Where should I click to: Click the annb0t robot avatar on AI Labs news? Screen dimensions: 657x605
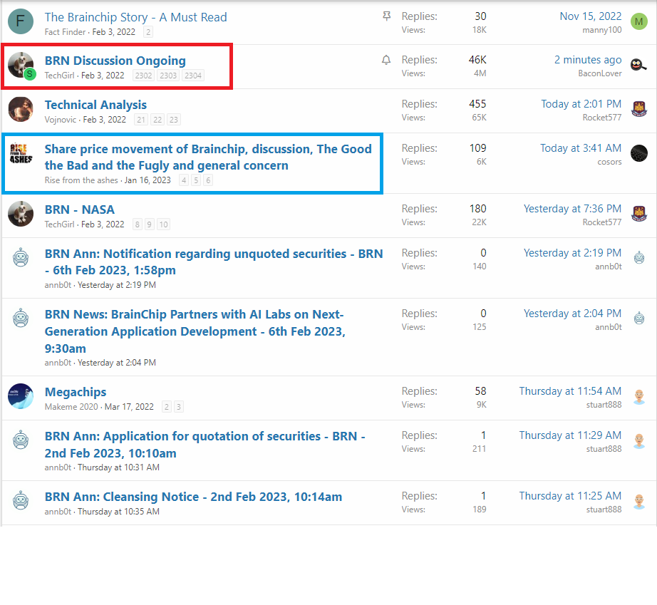coord(21,319)
